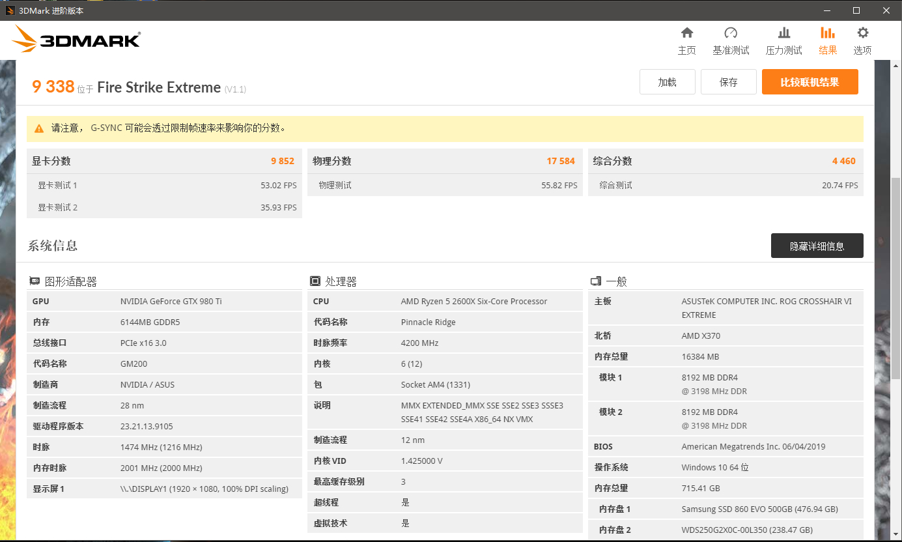Select total memory 16384 MB

coord(701,356)
